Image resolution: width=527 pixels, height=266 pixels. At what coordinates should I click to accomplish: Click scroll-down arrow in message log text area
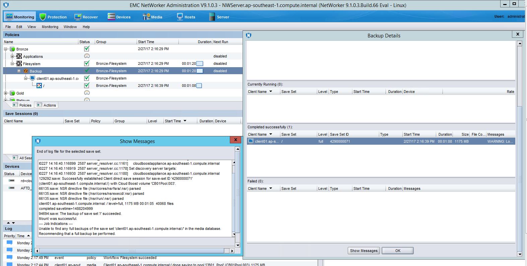(x=234, y=235)
